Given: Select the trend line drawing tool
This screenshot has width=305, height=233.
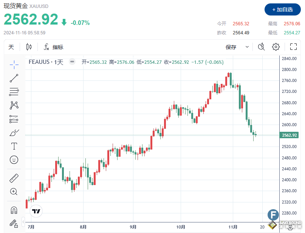Looking at the screenshot, I should (14, 78).
